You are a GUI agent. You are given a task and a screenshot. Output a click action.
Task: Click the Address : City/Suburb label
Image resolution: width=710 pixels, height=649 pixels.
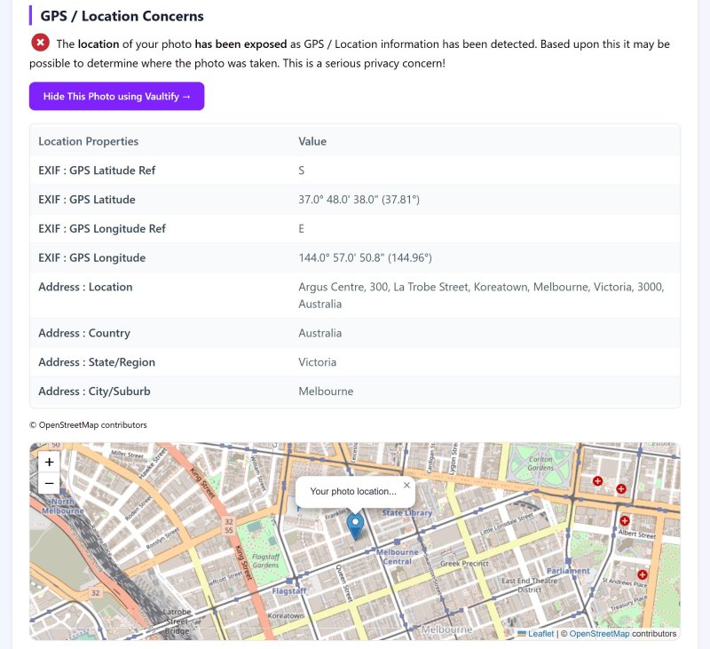pos(94,392)
